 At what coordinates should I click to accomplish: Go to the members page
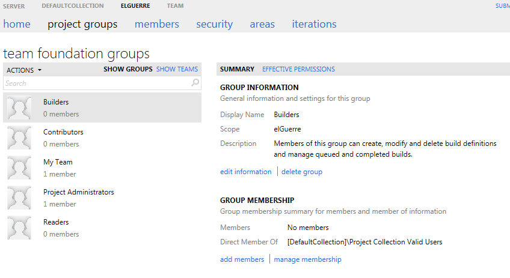pos(156,24)
